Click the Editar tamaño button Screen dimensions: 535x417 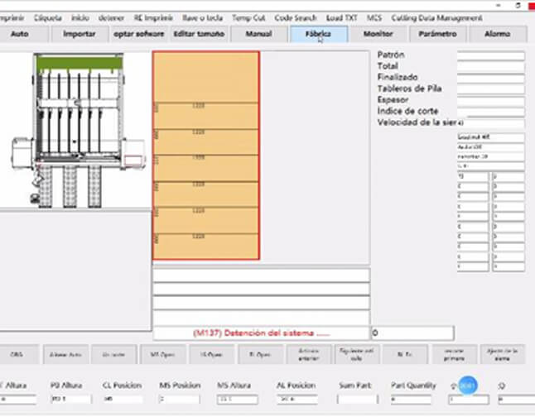(199, 34)
